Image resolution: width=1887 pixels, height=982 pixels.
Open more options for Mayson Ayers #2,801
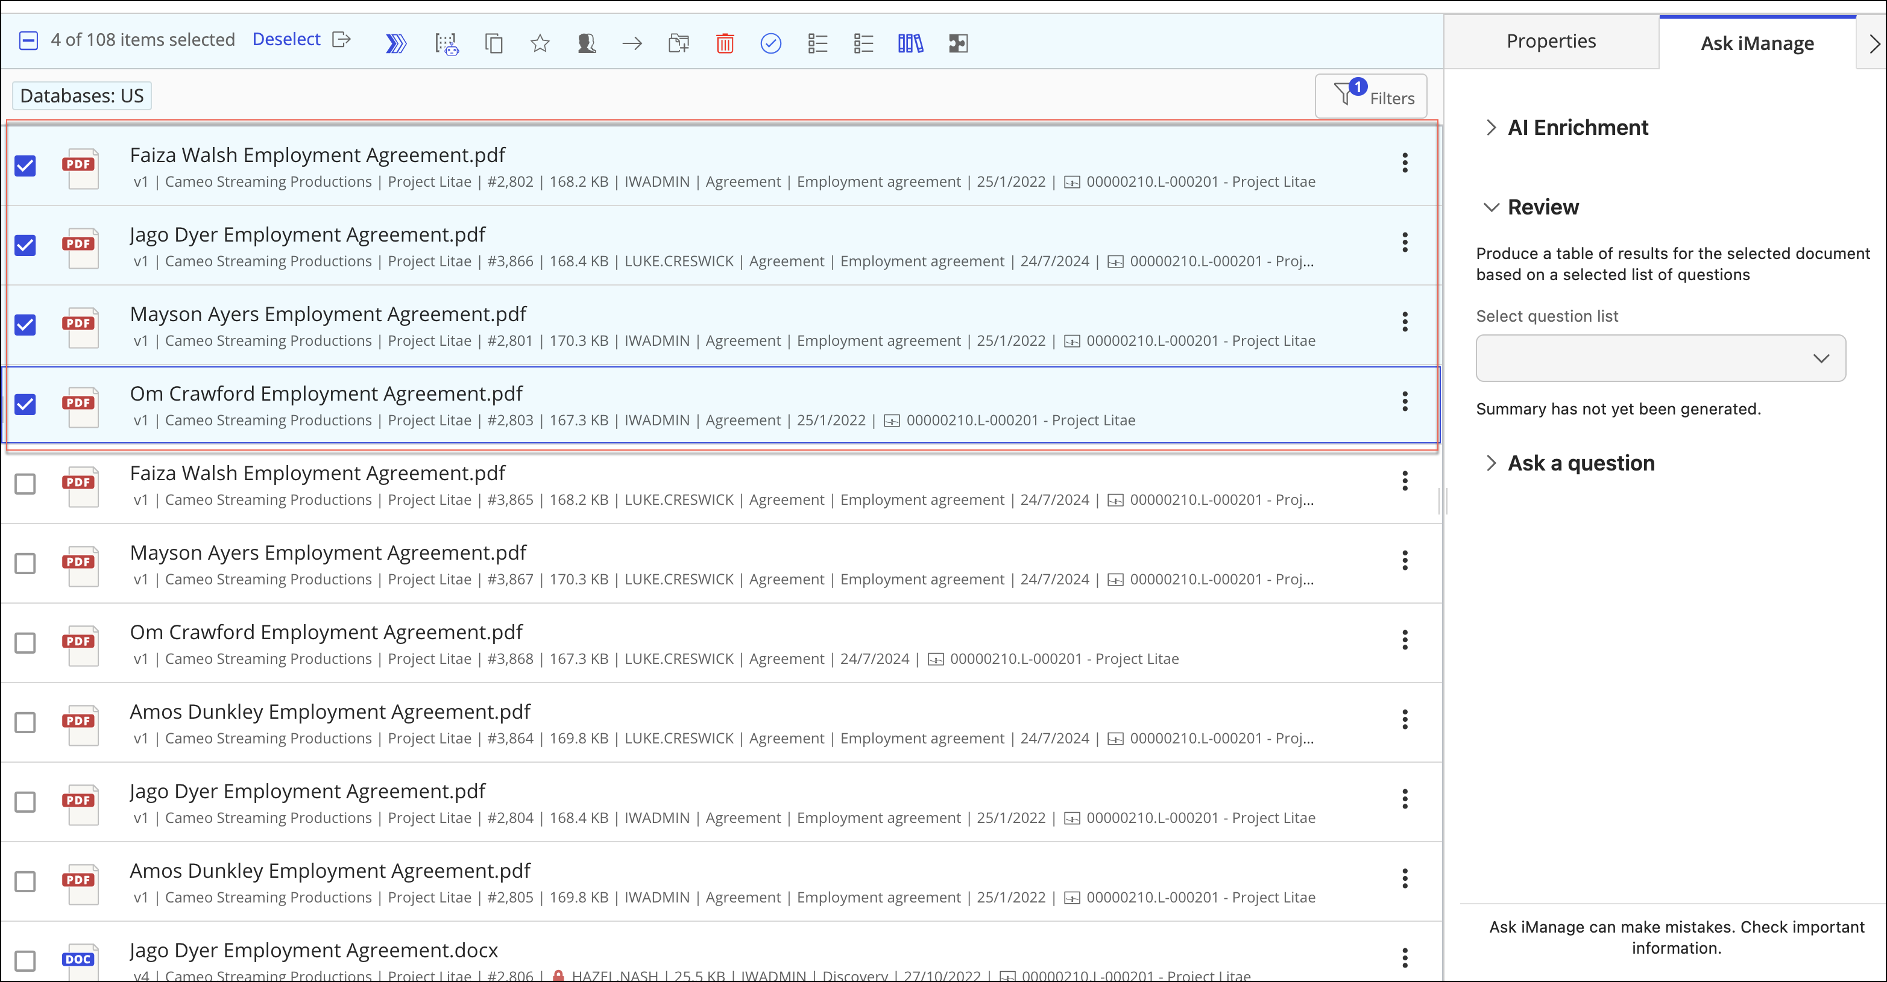(1405, 322)
